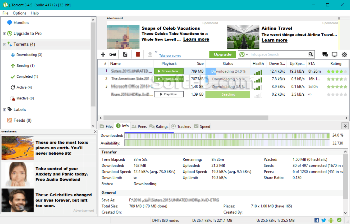Sort by the ETA column header

[314, 64]
